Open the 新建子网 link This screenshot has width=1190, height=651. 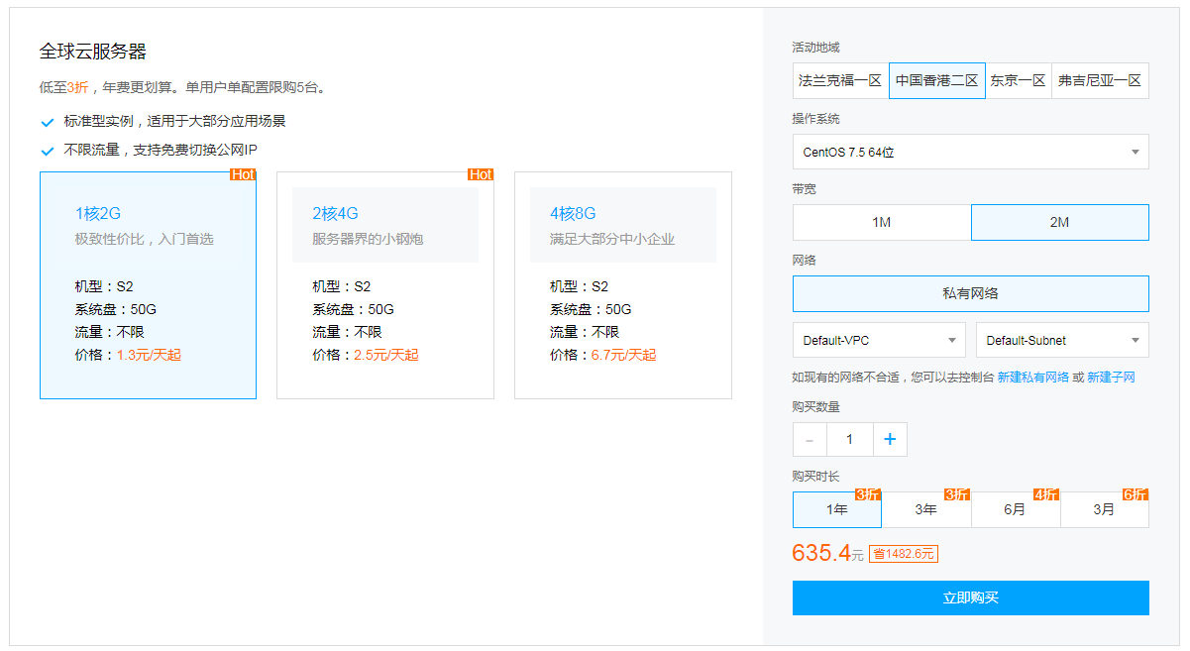pos(1111,378)
